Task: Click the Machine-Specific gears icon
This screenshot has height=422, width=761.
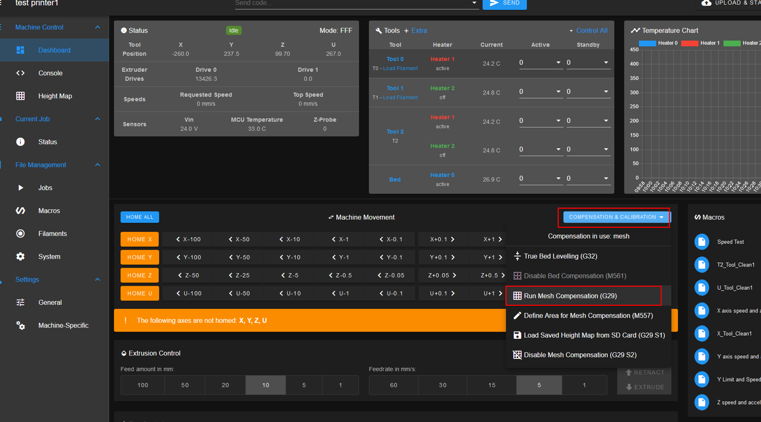Action: point(20,325)
